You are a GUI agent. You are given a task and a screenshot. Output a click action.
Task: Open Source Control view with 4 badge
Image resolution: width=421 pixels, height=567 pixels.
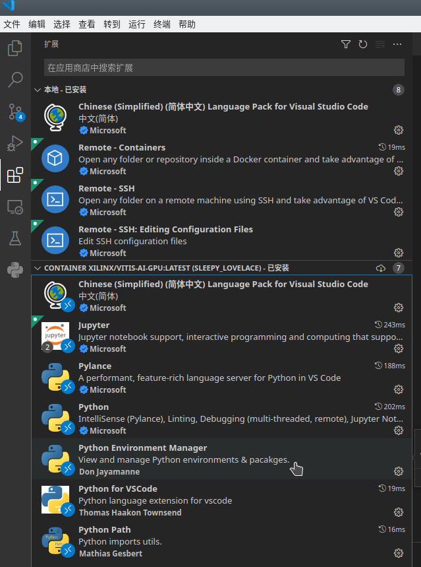tap(16, 112)
